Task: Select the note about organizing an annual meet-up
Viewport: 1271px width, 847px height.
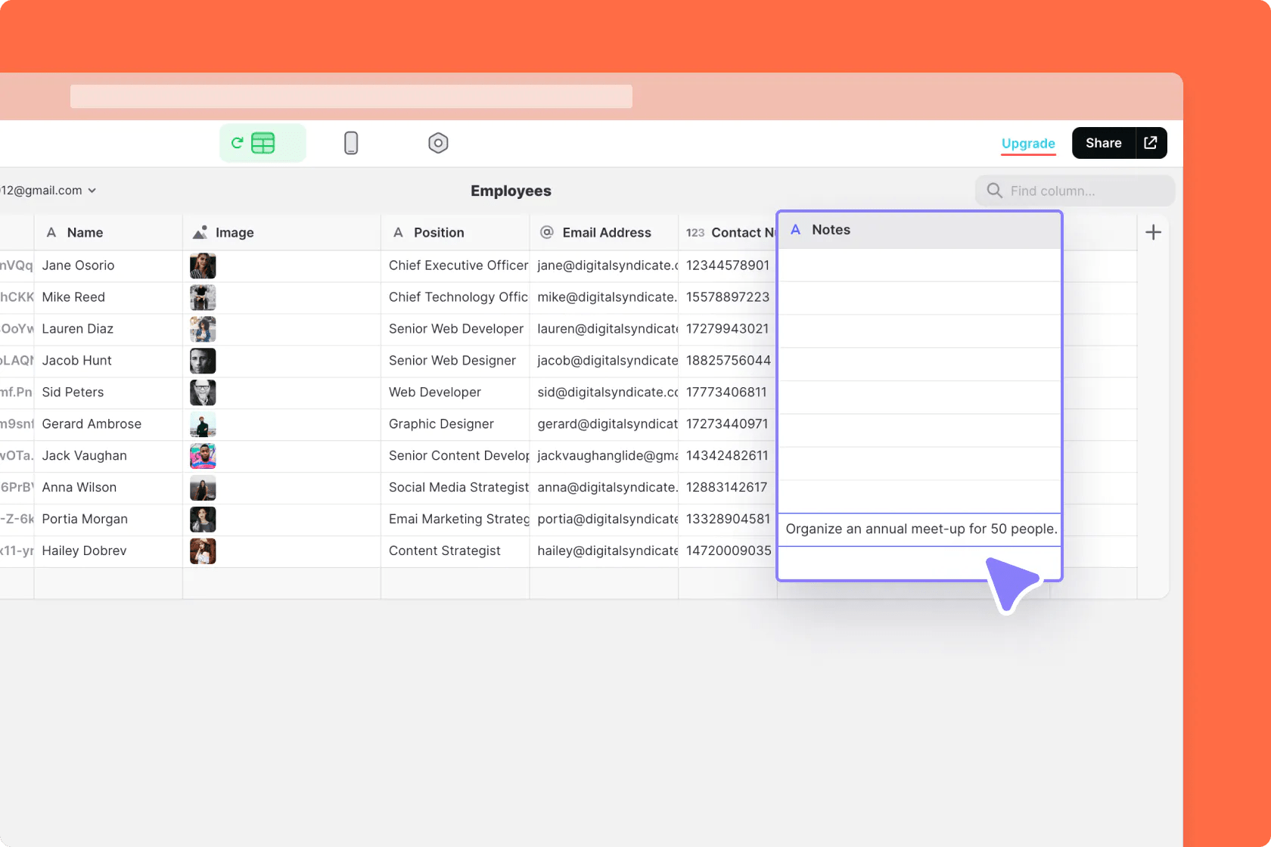Action: [x=920, y=529]
